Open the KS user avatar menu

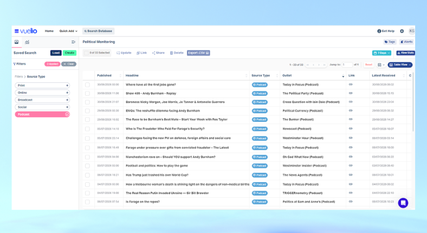411,31
